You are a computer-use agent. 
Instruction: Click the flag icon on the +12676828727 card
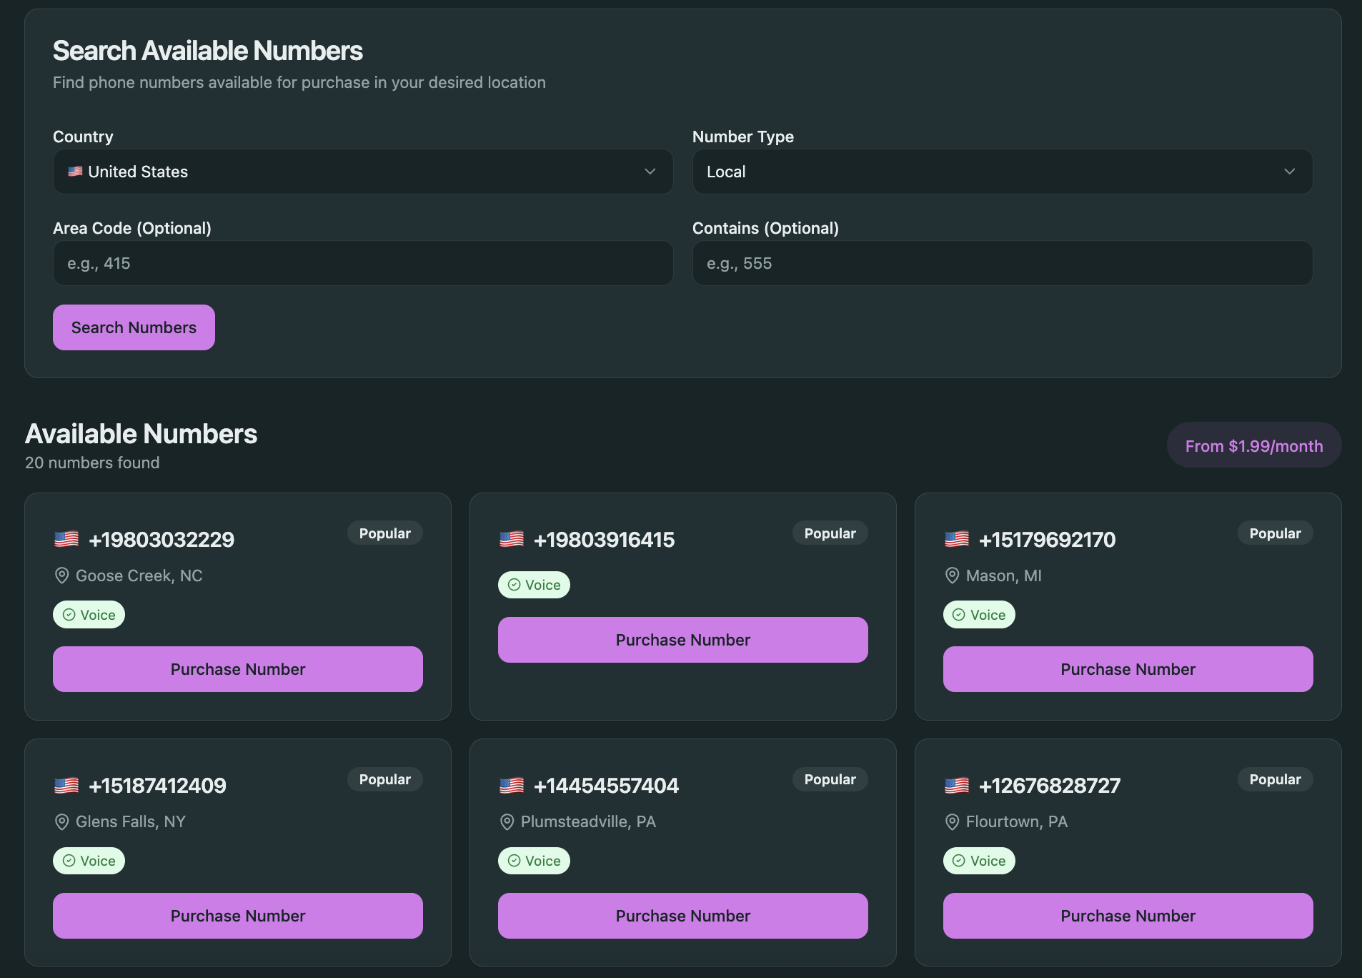958,785
